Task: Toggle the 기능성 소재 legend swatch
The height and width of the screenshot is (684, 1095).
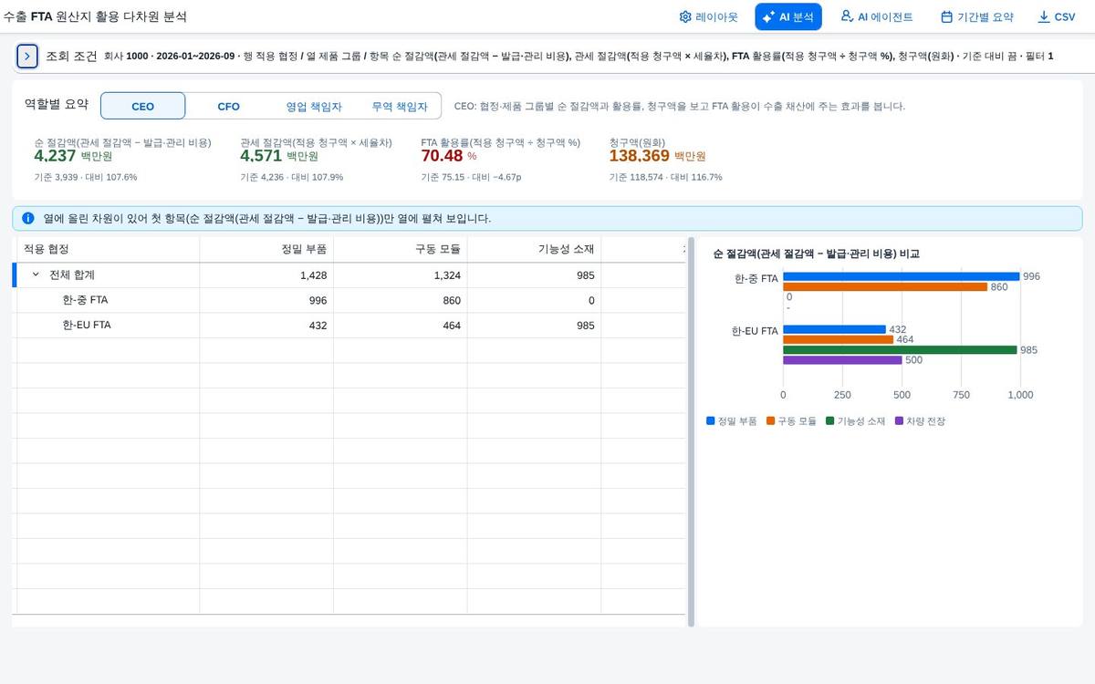Action: pyautogui.click(x=829, y=421)
